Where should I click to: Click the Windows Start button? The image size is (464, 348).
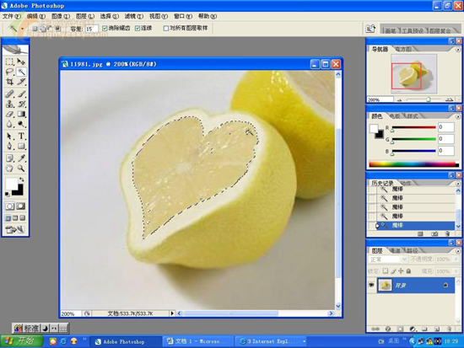pos(21,341)
